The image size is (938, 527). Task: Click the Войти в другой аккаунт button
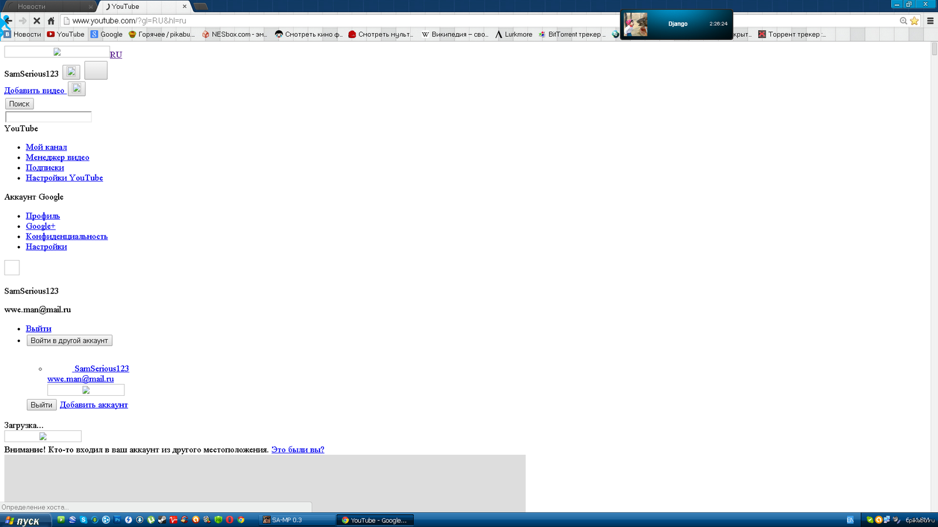(x=69, y=340)
